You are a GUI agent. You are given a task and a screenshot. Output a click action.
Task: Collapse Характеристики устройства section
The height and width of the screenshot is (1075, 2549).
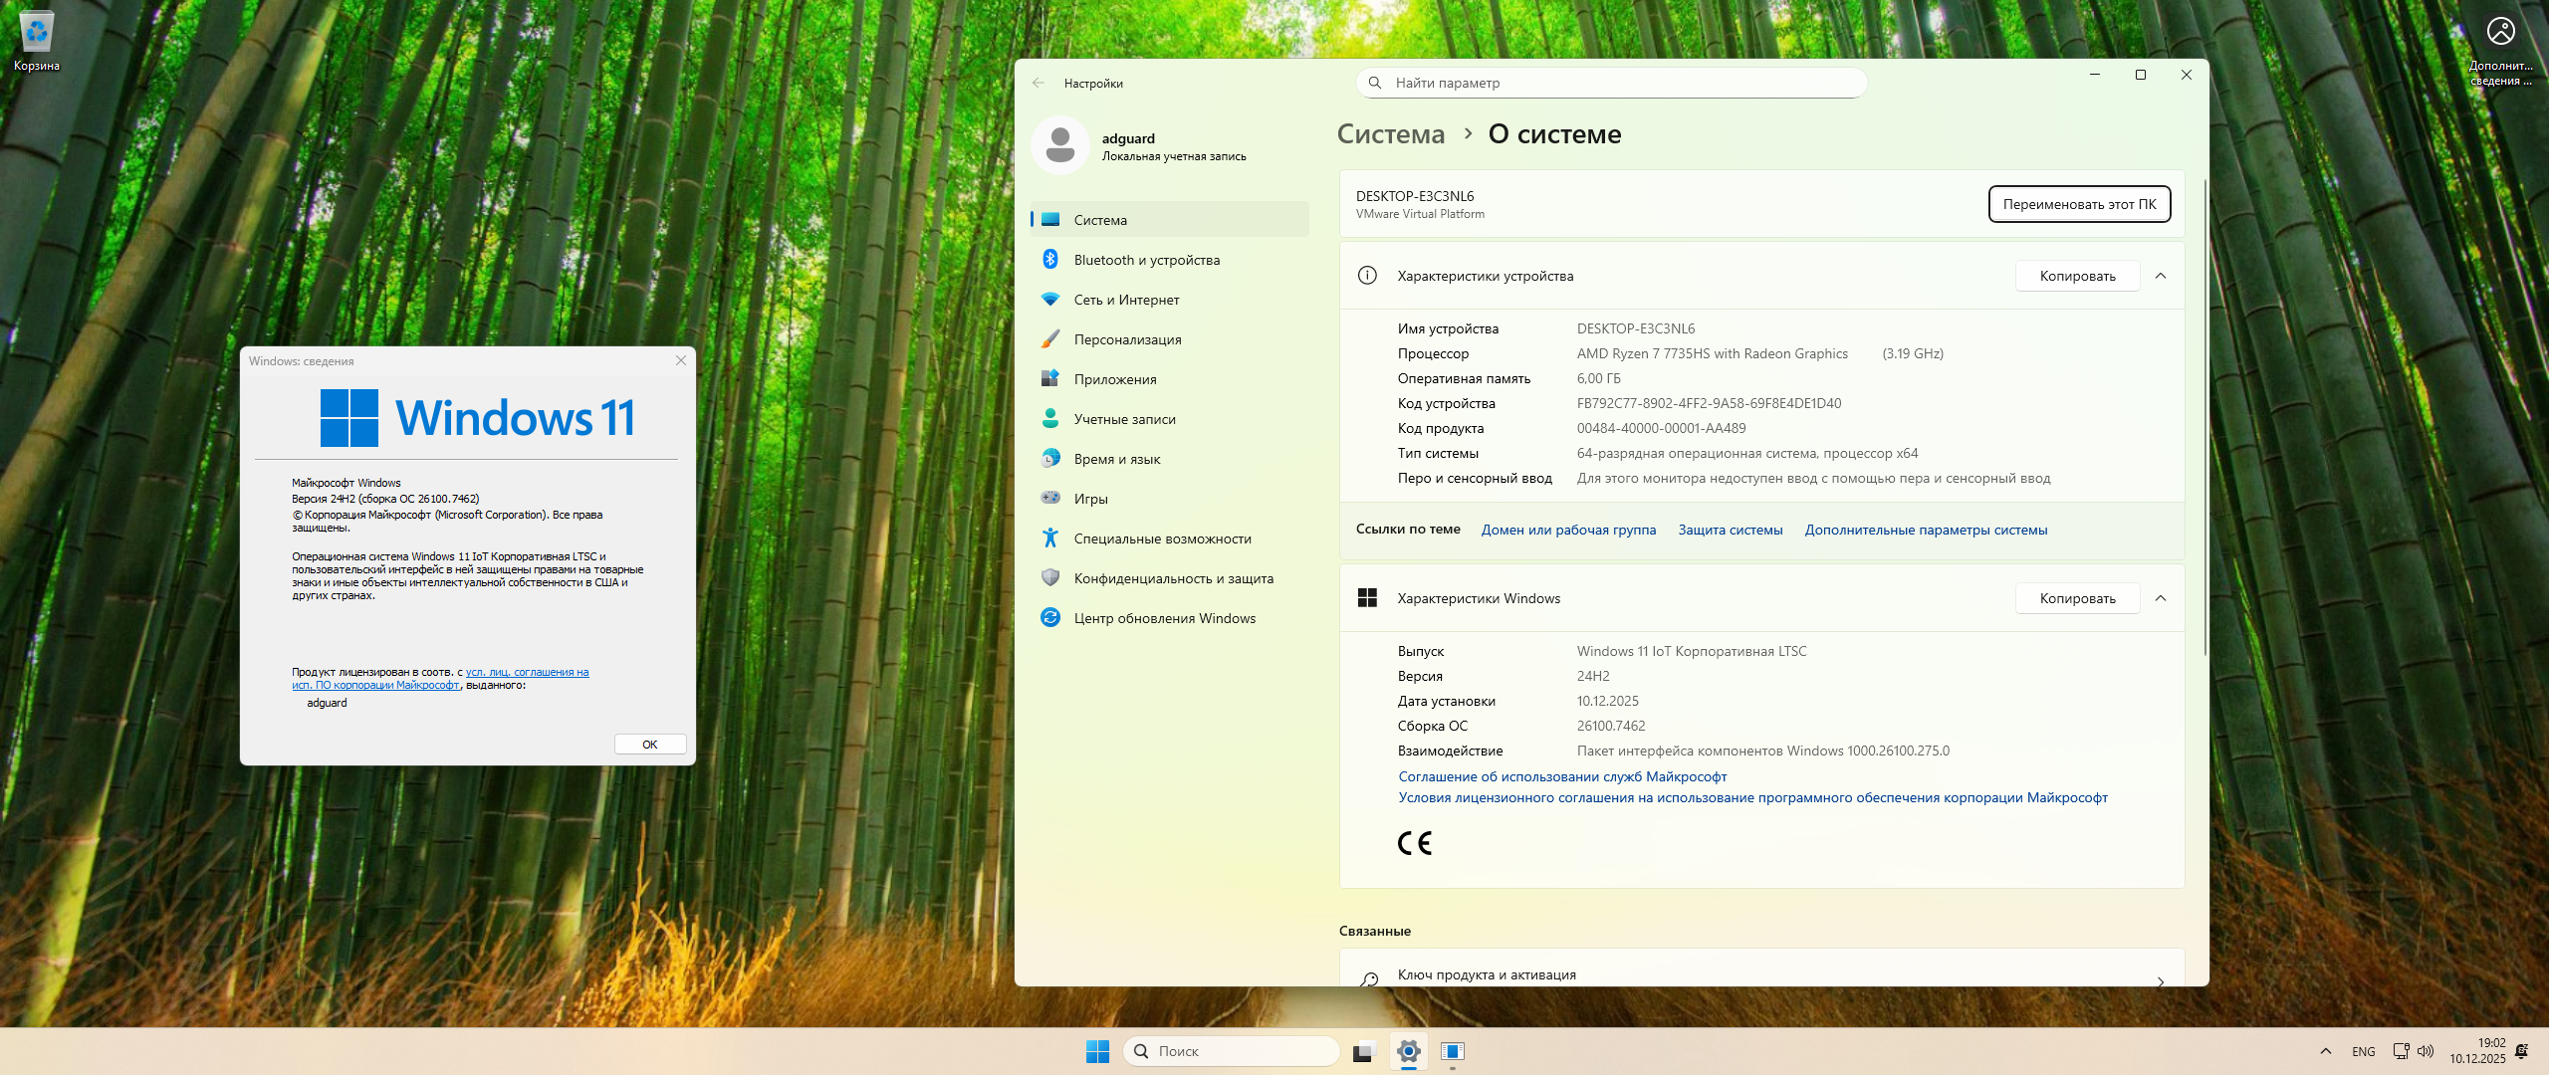click(2161, 277)
